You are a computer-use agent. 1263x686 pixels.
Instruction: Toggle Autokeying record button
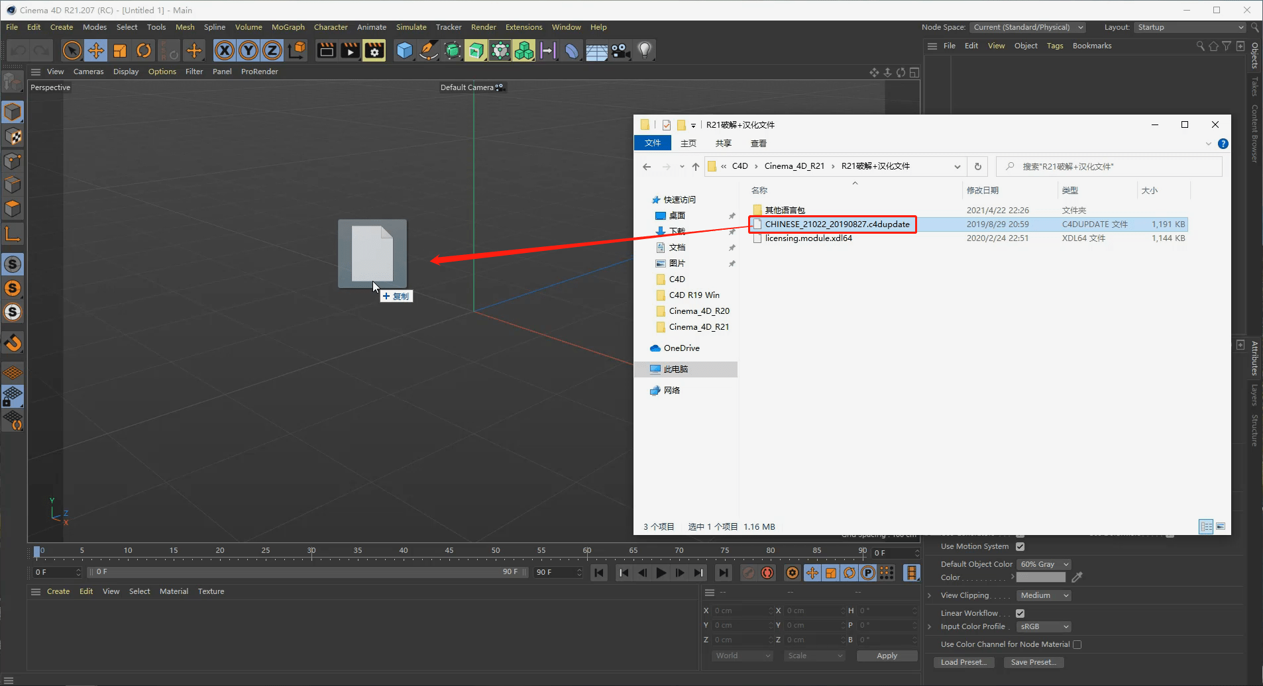[767, 573]
